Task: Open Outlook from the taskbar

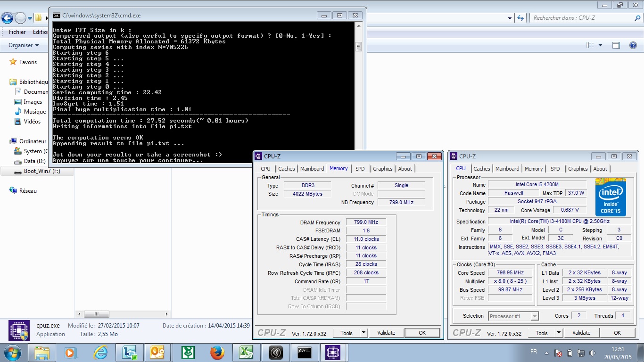Action: click(x=157, y=352)
